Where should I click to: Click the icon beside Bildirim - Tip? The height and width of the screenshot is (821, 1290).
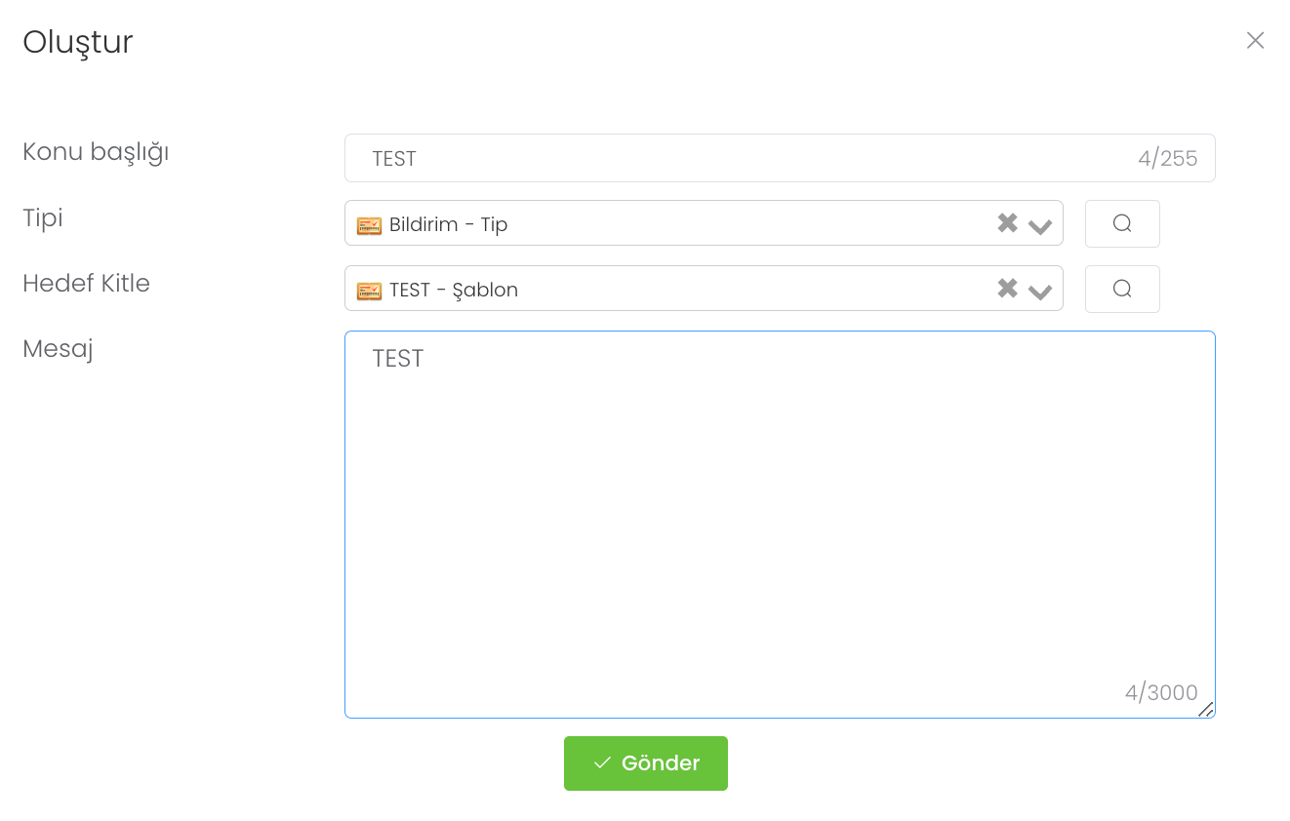(x=369, y=225)
